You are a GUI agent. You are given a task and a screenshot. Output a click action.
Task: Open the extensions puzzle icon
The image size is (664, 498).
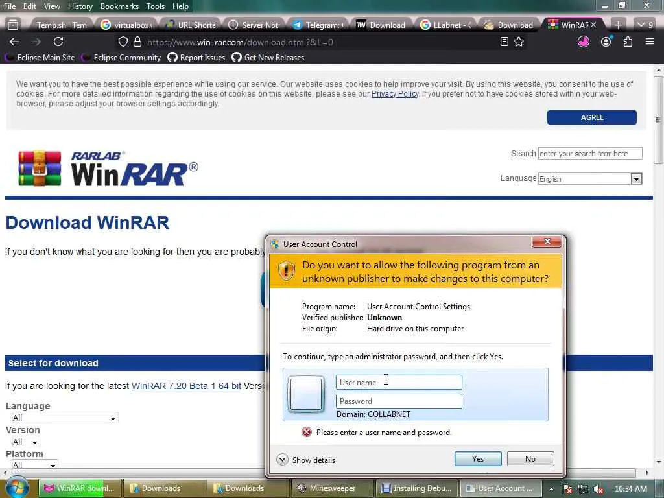click(x=628, y=41)
